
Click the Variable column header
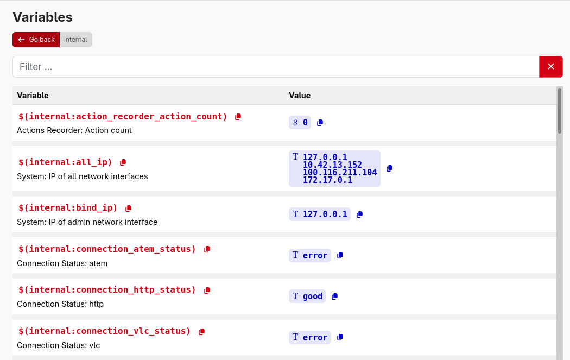(x=33, y=95)
